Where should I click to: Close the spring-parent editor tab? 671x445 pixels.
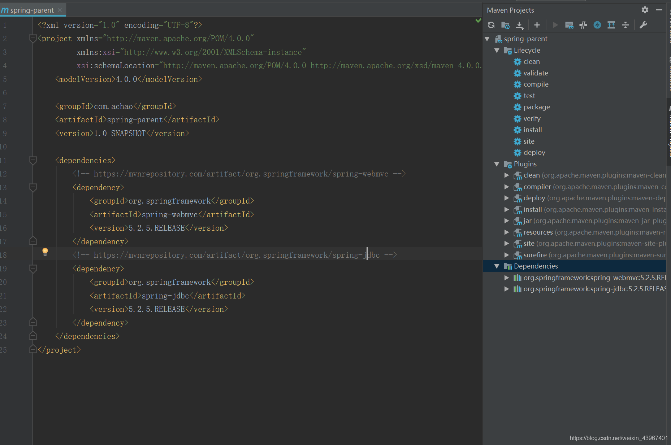pyautogui.click(x=60, y=10)
